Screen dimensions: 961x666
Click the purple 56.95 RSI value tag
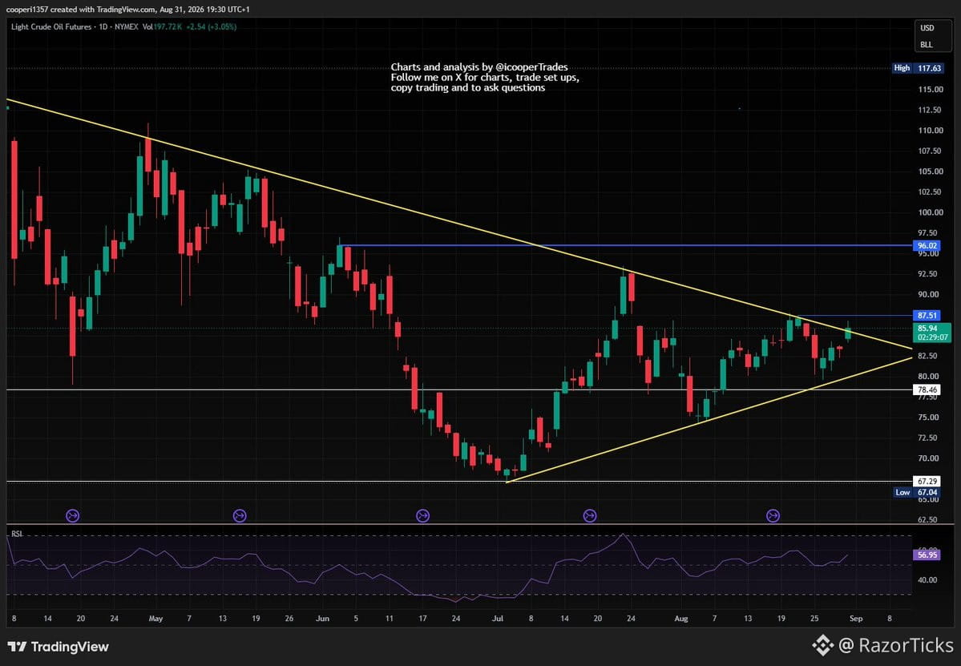pos(927,555)
